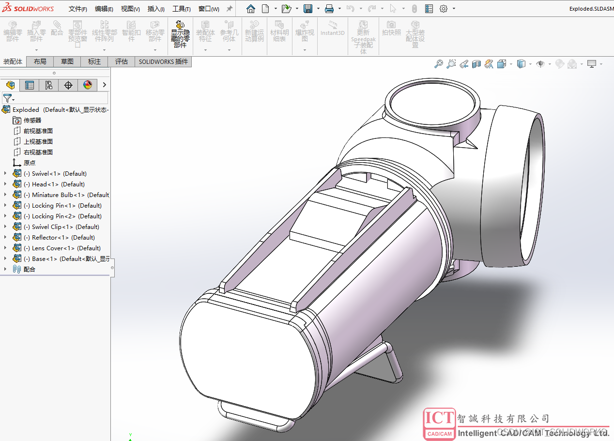Create a new document with New icon
The width and height of the screenshot is (614, 441).
pyautogui.click(x=265, y=9)
